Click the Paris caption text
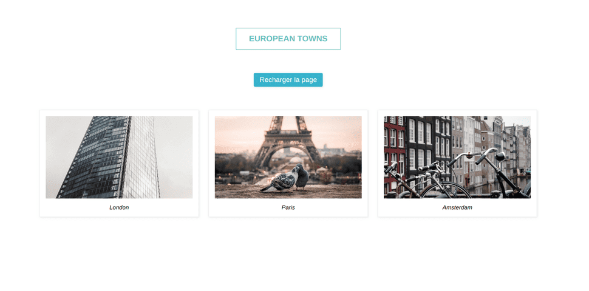The width and height of the screenshot is (589, 291). [x=288, y=207]
